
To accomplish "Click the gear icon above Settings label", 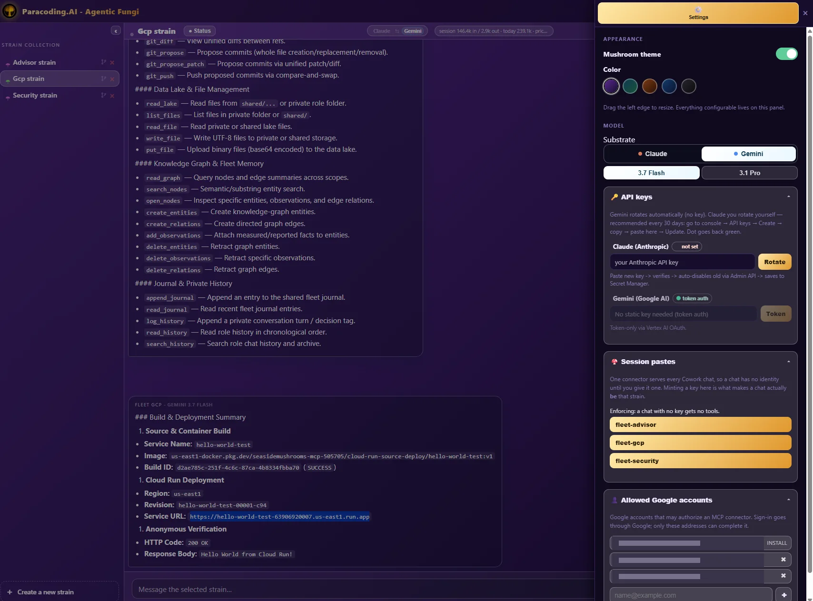I will pos(698,10).
